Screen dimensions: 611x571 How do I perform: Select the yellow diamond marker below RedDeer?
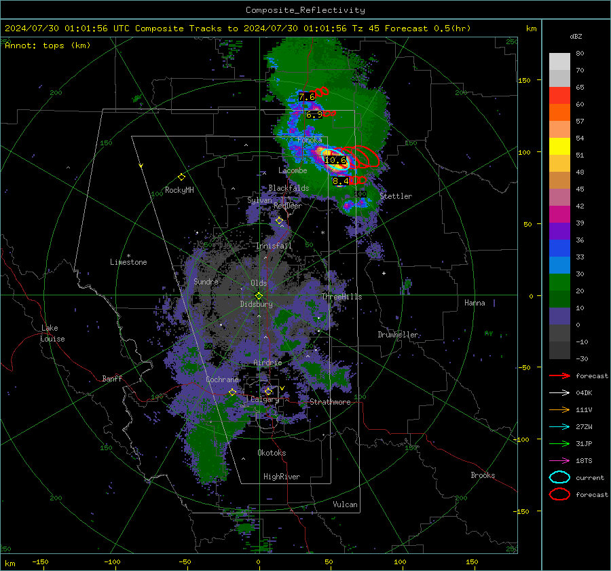click(279, 221)
